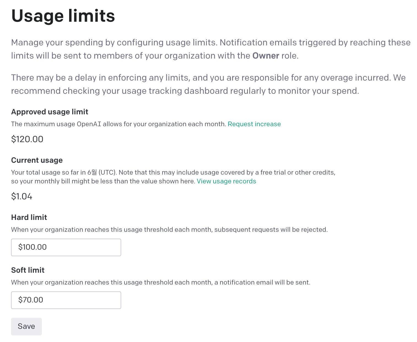Screen dimensions: 417x342
Task: Click the text about subsequent requests being rejected
Action: [169, 230]
